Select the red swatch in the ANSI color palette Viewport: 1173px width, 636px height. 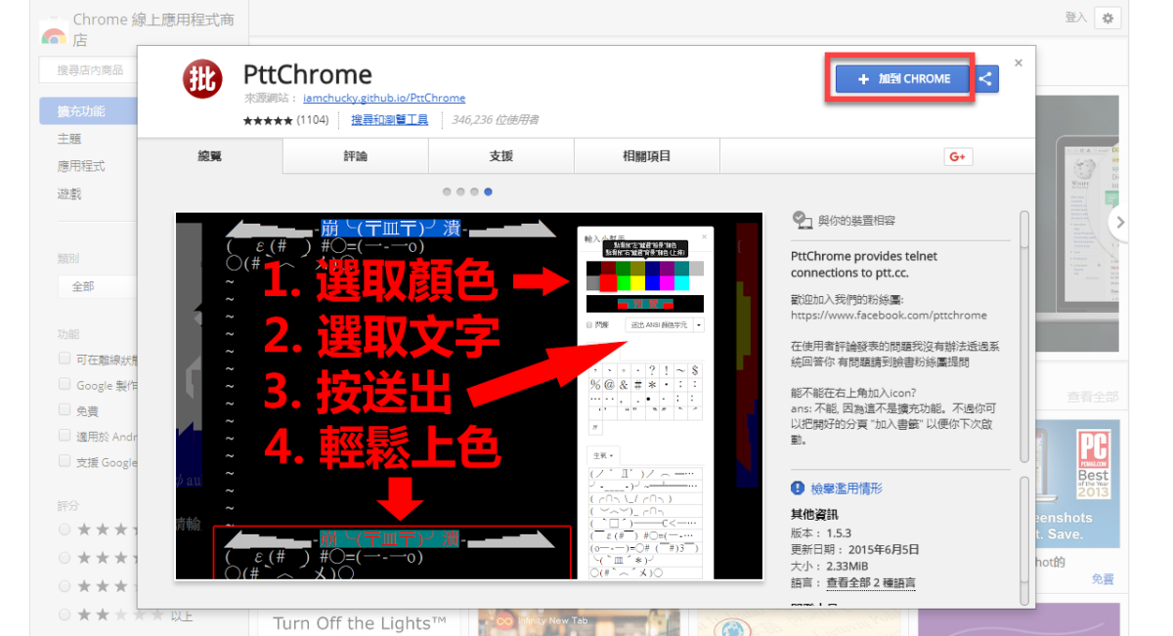(608, 282)
